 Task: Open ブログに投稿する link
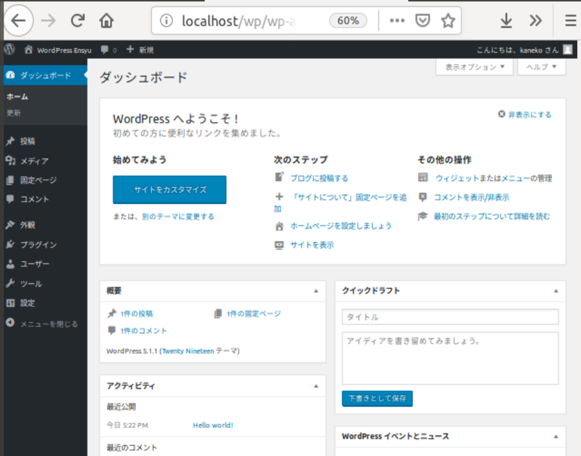click(x=319, y=179)
